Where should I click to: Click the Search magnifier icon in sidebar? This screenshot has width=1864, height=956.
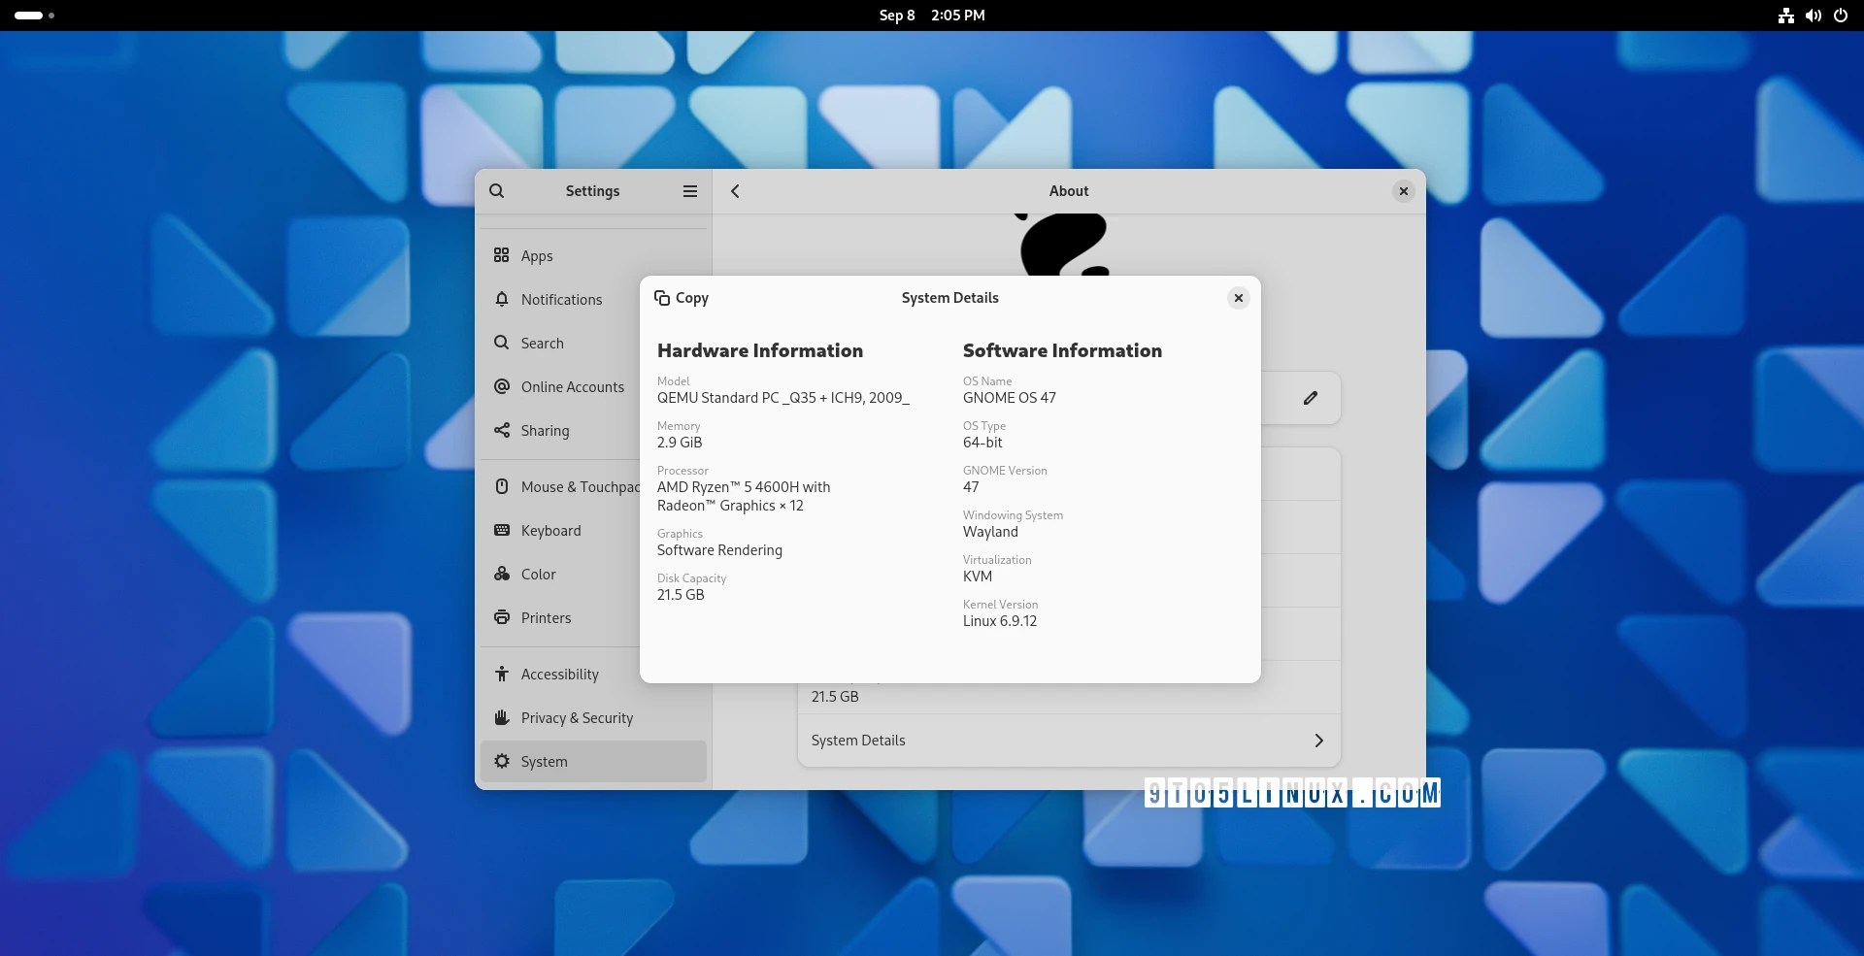[x=501, y=343]
